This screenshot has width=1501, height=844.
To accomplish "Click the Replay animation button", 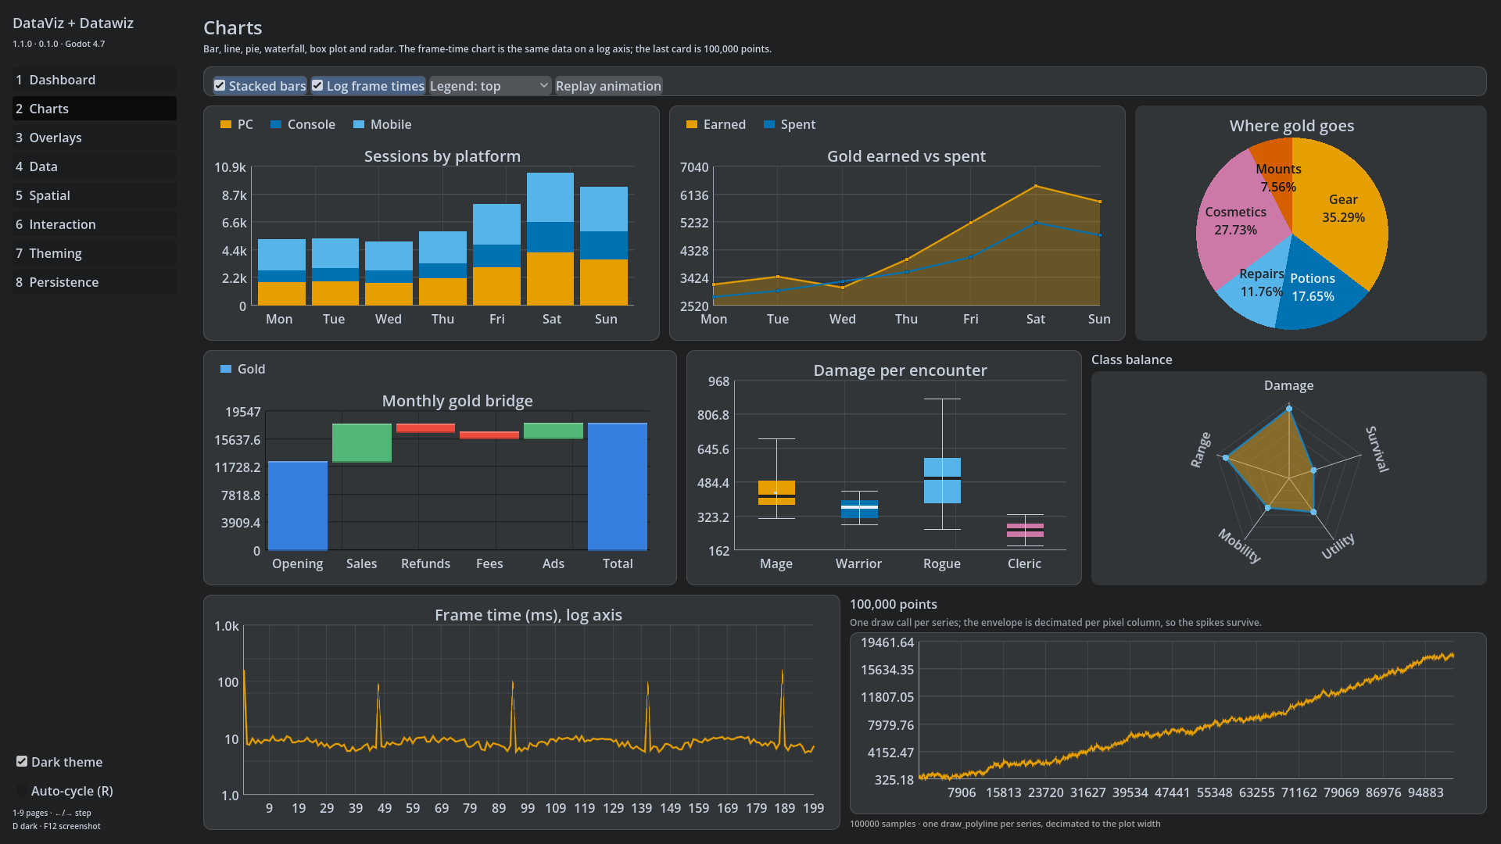I will pyautogui.click(x=608, y=86).
